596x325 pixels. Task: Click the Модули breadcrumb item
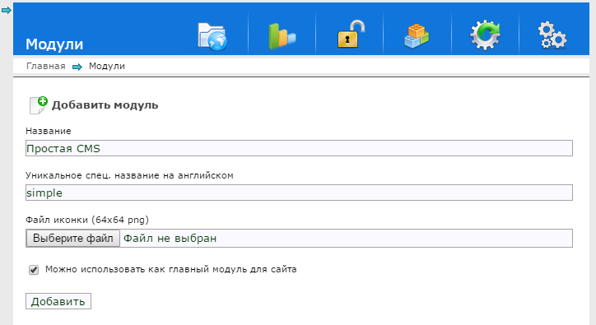tap(107, 66)
